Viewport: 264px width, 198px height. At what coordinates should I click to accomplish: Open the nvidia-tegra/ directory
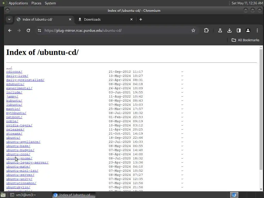[19, 126]
